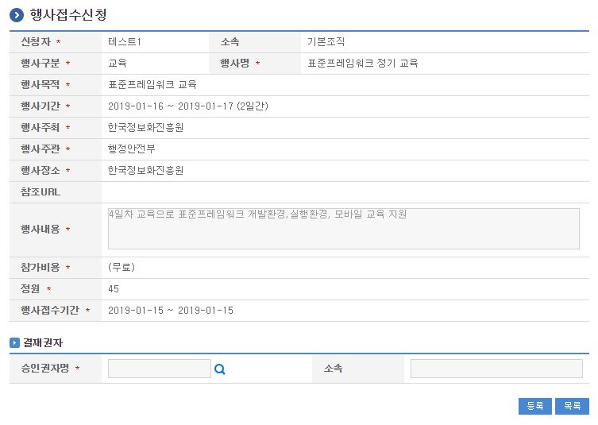The width and height of the screenshot is (598, 425).
Task: Click the 표준프레임워크 정기 교육 event name
Action: (363, 63)
